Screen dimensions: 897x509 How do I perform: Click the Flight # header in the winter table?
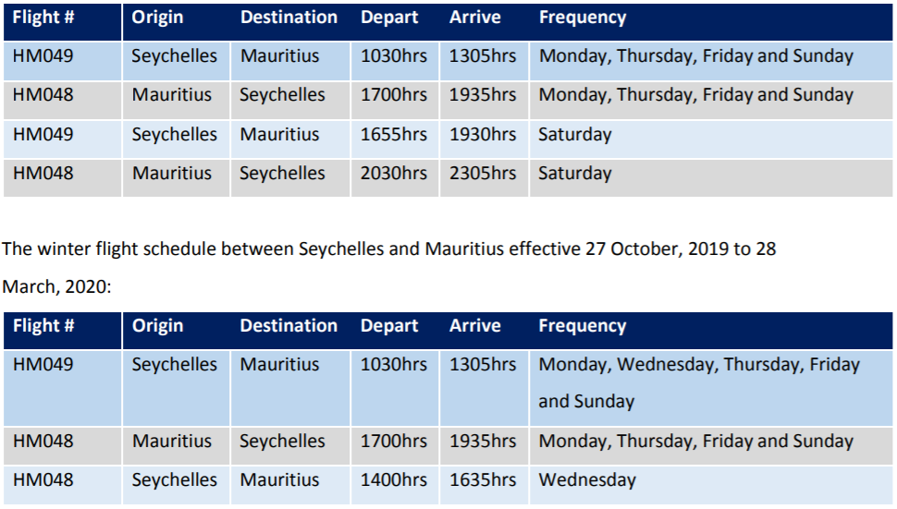tap(43, 326)
